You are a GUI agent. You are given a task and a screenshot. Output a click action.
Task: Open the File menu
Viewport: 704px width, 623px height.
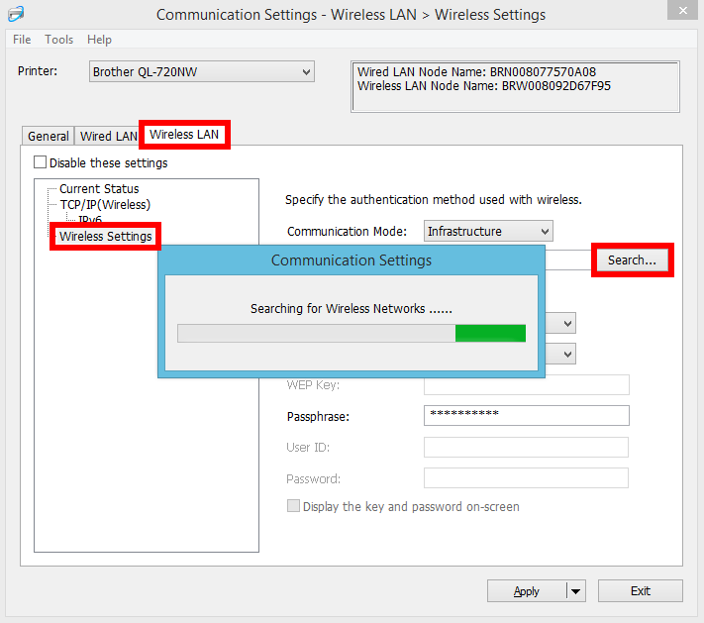(x=22, y=40)
